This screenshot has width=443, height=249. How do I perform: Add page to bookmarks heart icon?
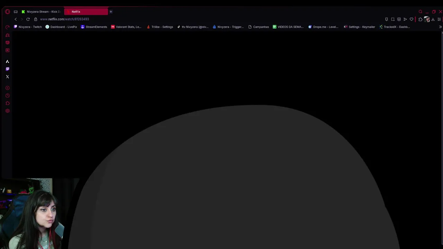tap(412, 19)
